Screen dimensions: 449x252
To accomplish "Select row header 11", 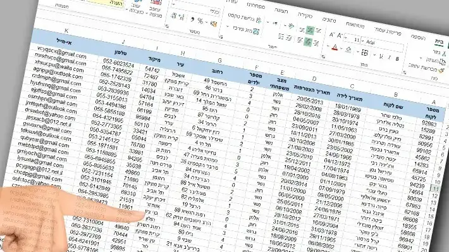I will tap(436, 189).
